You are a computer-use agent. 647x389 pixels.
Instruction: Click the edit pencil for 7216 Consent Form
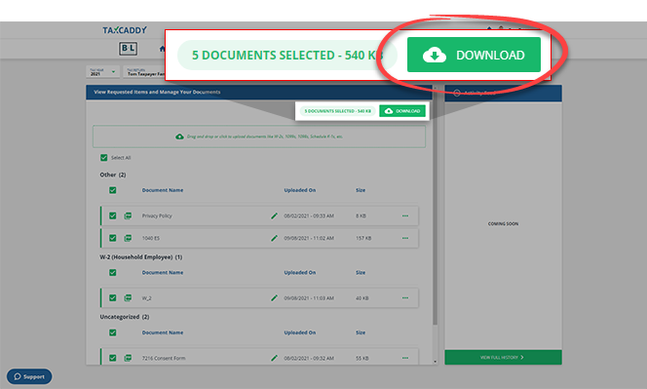point(274,358)
